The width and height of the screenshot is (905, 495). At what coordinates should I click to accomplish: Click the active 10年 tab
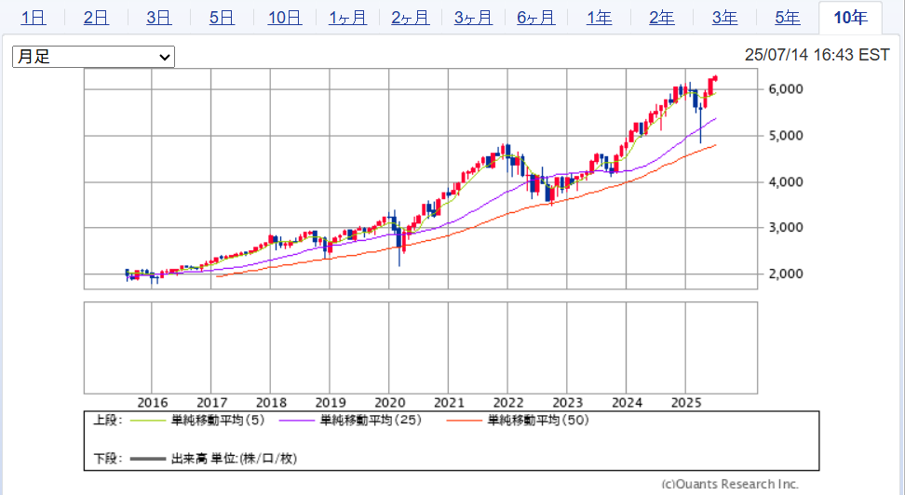click(x=850, y=17)
